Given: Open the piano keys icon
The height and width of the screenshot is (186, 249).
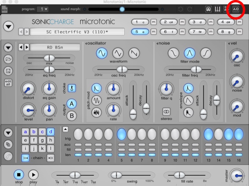Looking at the screenshot, I should coord(218,9).
